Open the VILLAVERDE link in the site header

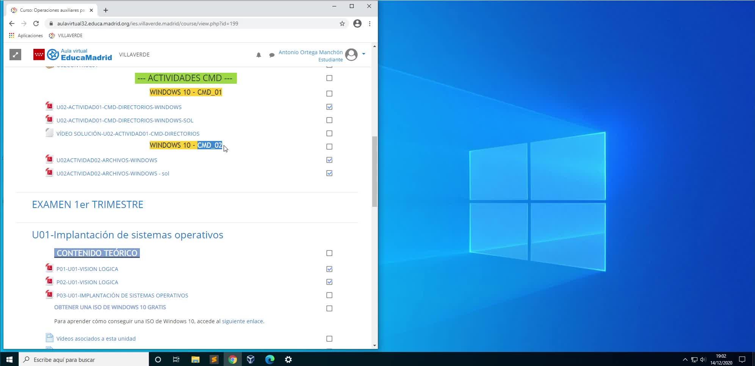134,55
